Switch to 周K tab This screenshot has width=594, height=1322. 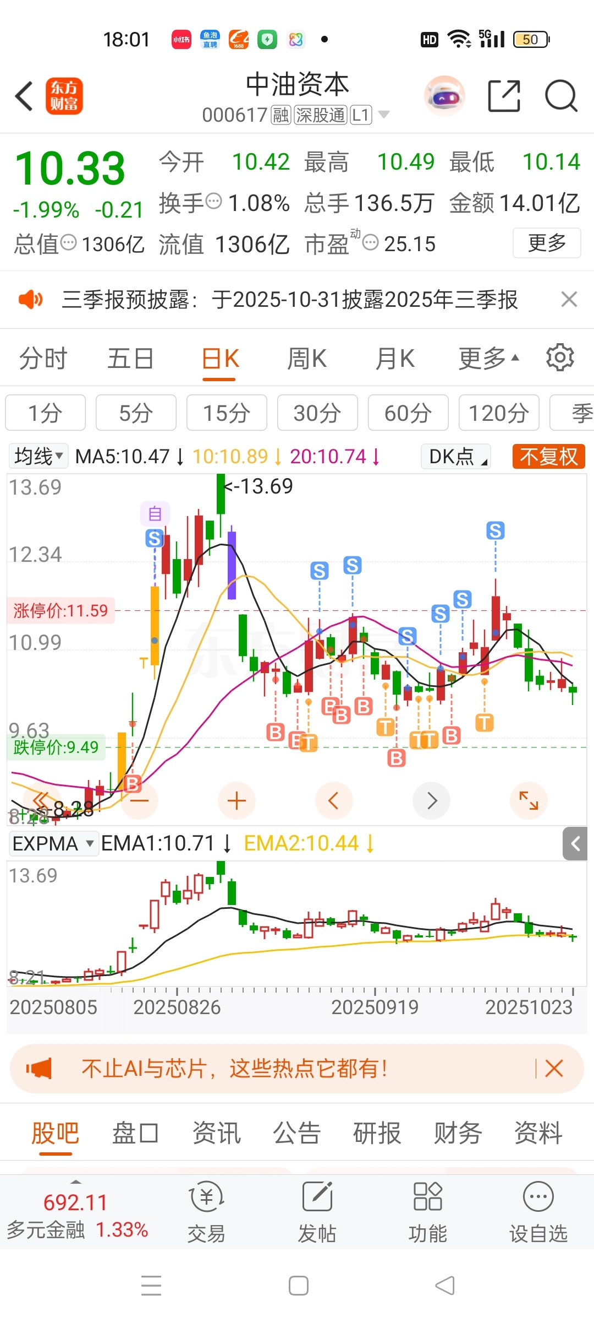coord(307,358)
